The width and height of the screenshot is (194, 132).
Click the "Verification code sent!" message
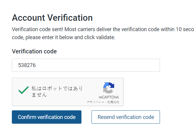pos(38,30)
